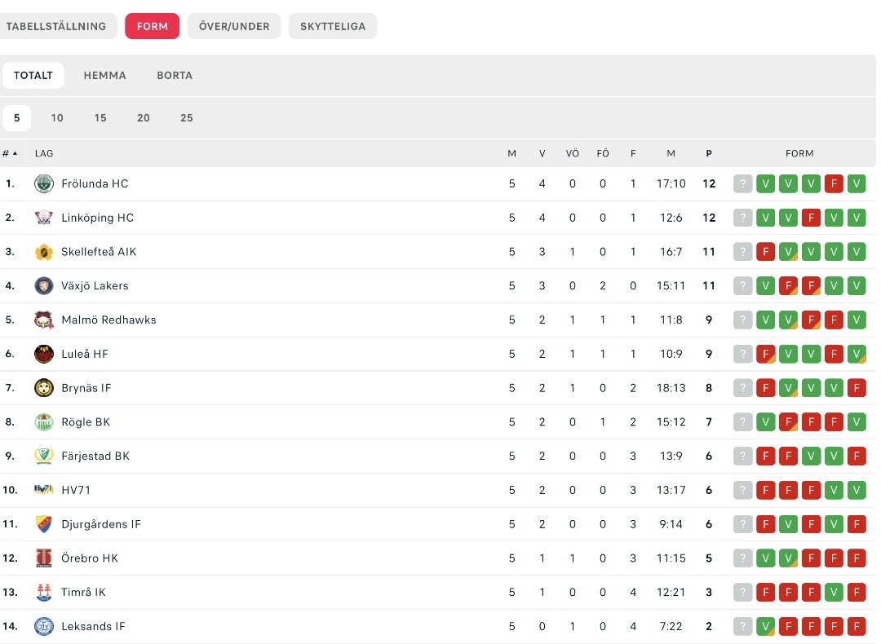The width and height of the screenshot is (881, 644).
Task: Switch to the Tabellställning tab
Action: point(57,26)
